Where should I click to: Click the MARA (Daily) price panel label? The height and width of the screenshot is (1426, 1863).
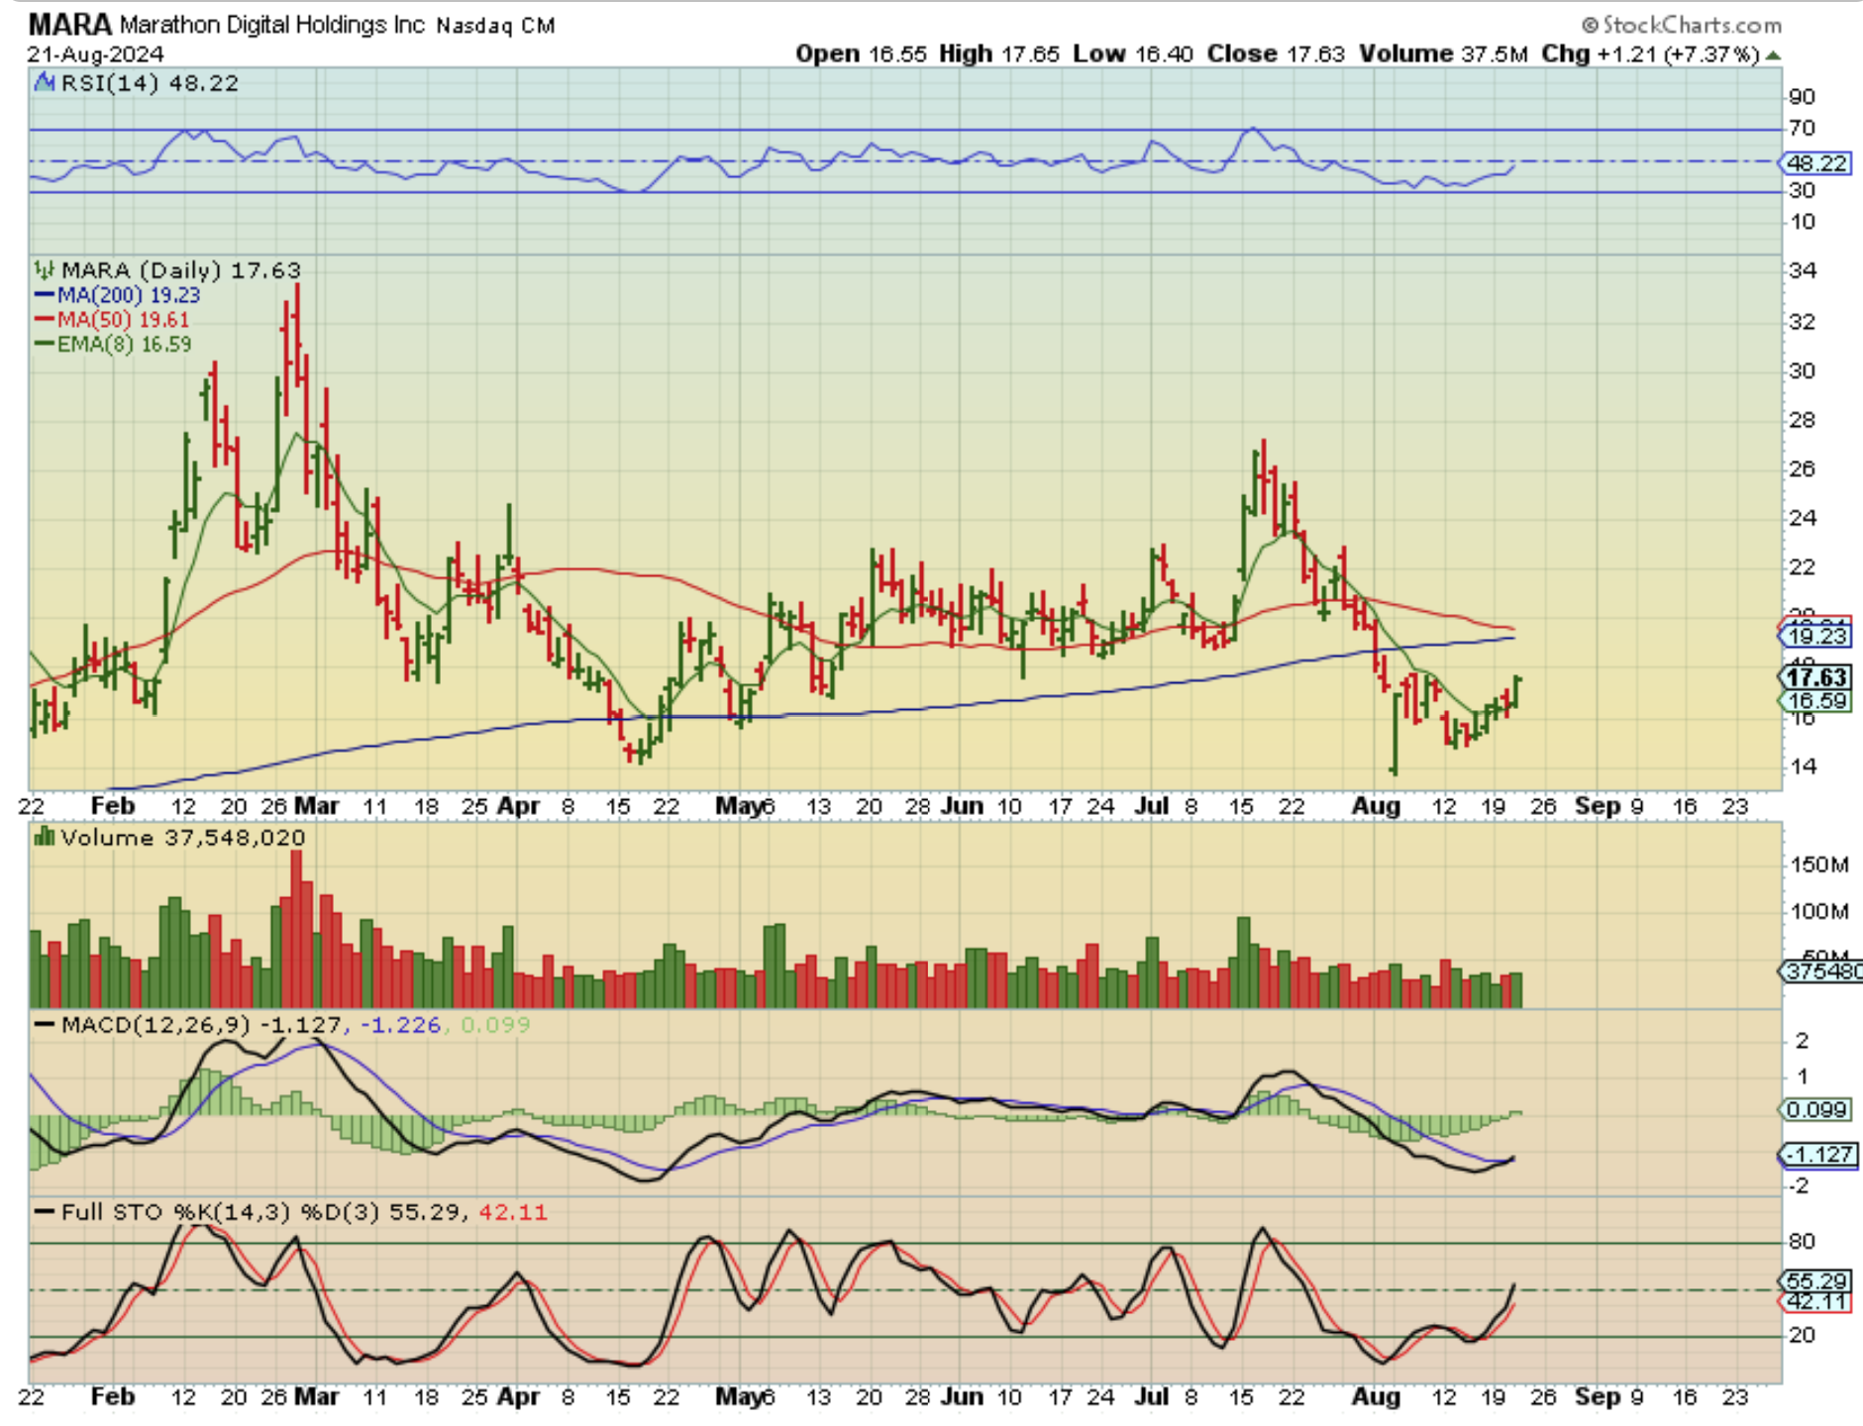[x=181, y=269]
